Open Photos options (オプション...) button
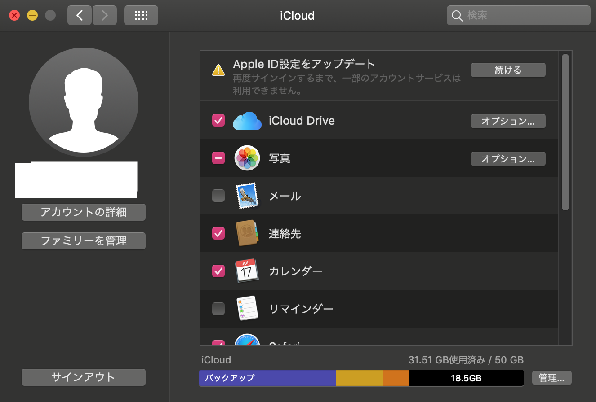This screenshot has height=402, width=596. 508,158
